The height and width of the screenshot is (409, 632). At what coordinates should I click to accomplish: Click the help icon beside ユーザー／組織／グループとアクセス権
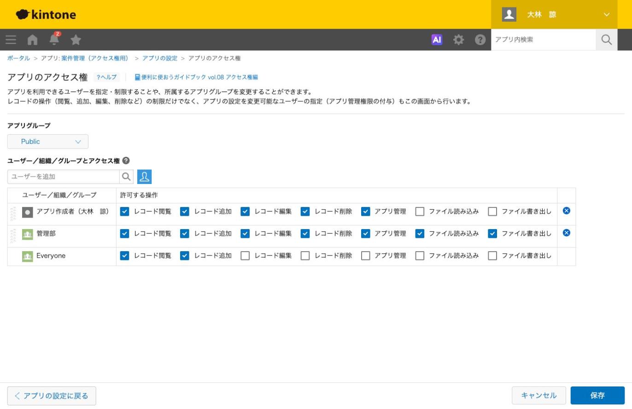click(x=126, y=161)
